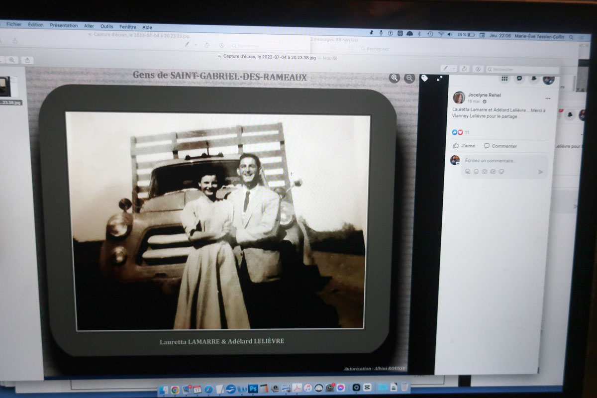Click in the 'Écrivez un commentaire' field
This screenshot has width=597, height=398.
coord(502,161)
